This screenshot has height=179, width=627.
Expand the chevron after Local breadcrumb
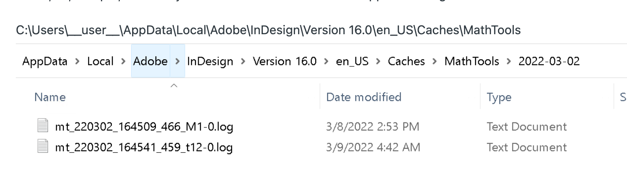[124, 61]
